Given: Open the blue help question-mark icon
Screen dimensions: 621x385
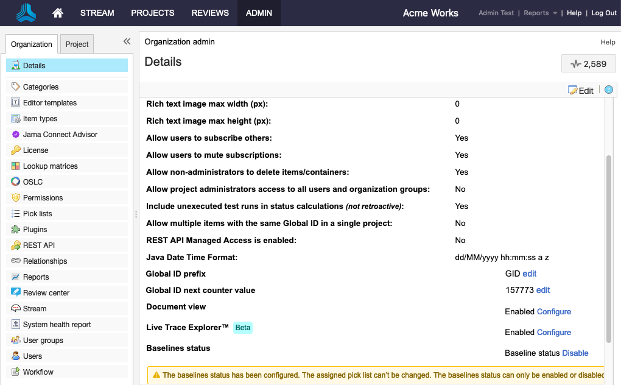Looking at the screenshot, I should tap(609, 90).
